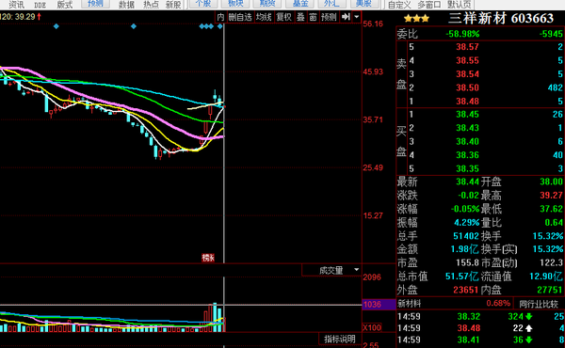Click the three-star rating icon
Screen dimensions: 565x348
(416, 19)
